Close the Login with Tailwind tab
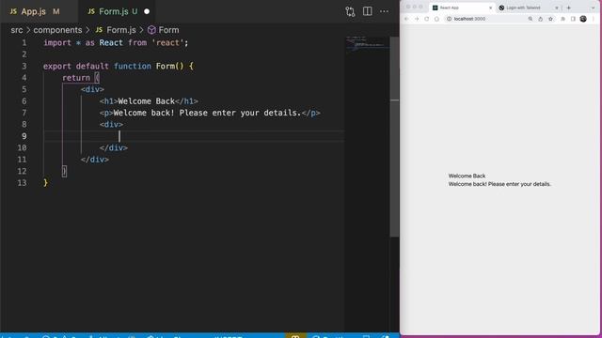 click(x=557, y=8)
